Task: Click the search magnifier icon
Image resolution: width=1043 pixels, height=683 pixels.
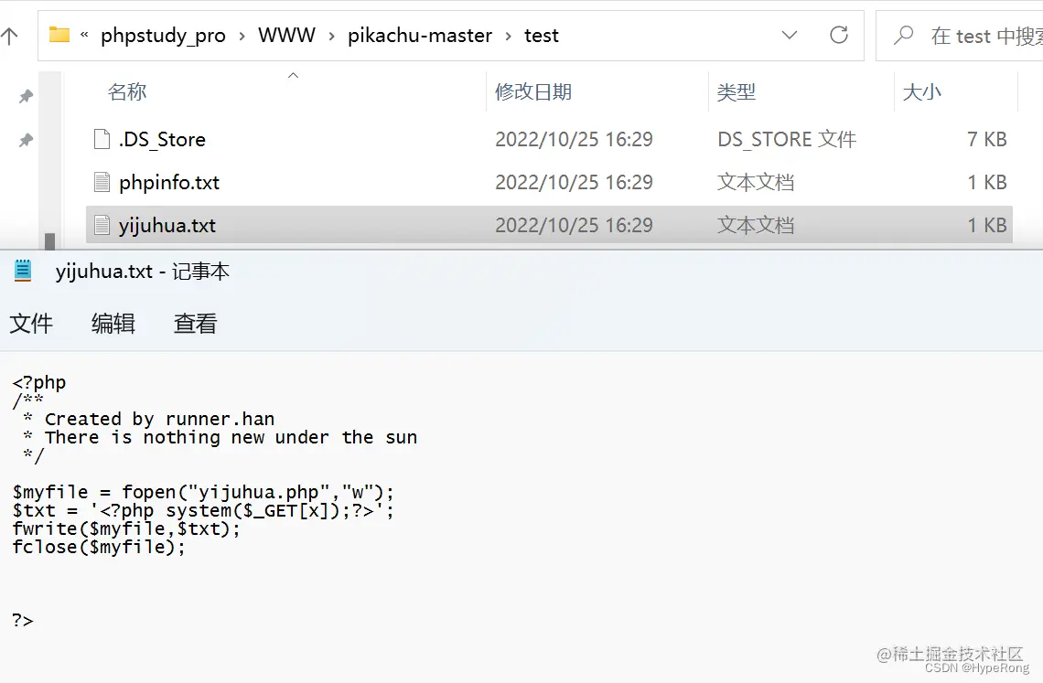Action: pos(903,35)
